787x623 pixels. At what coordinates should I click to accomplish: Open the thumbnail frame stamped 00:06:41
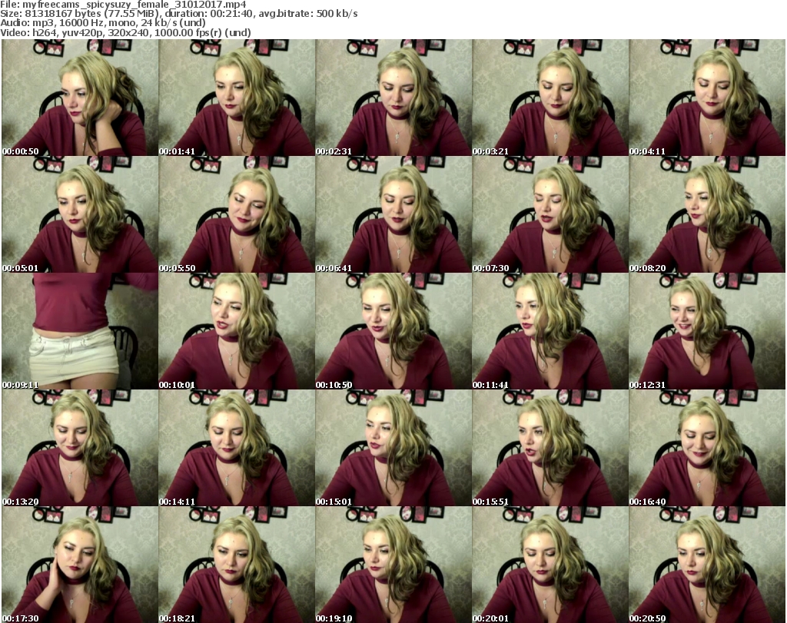[x=393, y=214]
